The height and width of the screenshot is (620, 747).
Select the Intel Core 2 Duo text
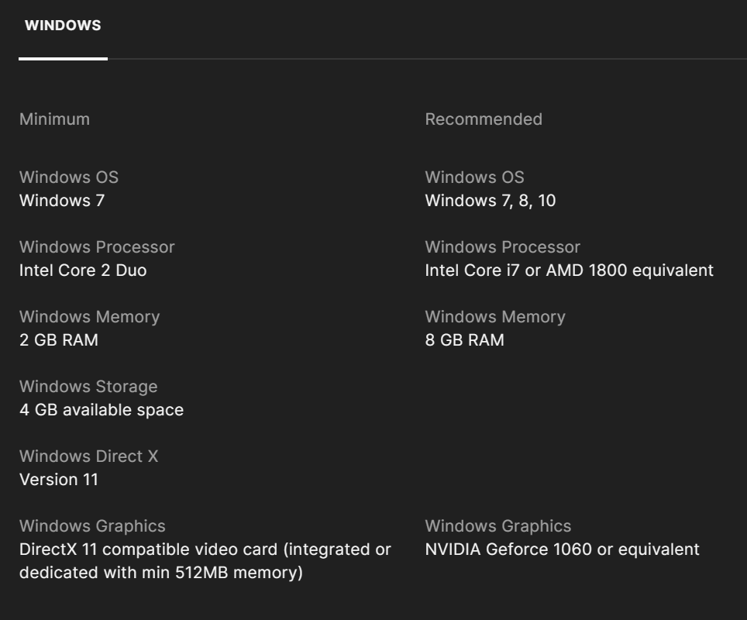[83, 270]
